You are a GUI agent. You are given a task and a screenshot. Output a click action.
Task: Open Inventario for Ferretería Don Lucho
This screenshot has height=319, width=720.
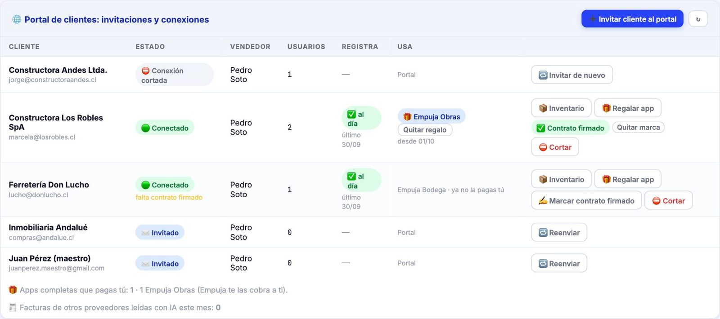click(561, 179)
